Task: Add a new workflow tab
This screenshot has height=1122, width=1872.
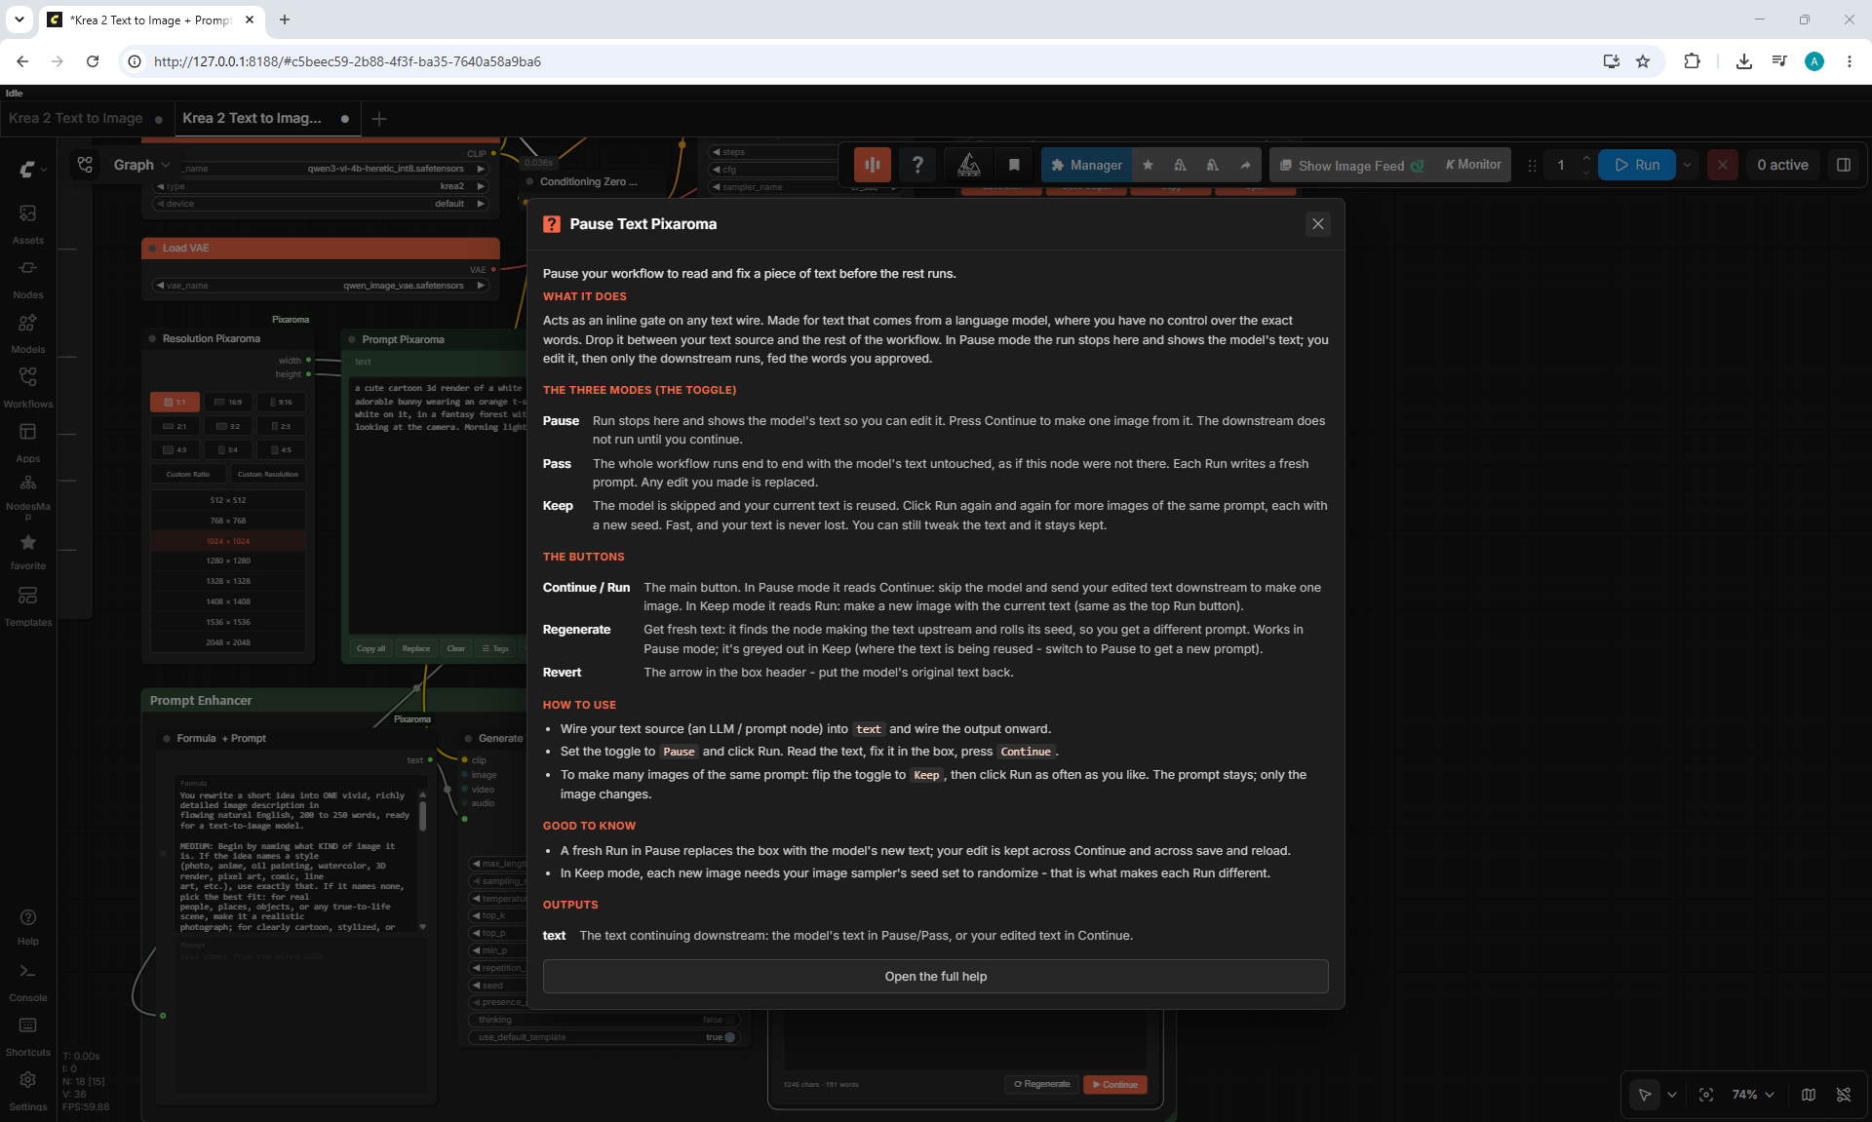Action: pos(379,118)
